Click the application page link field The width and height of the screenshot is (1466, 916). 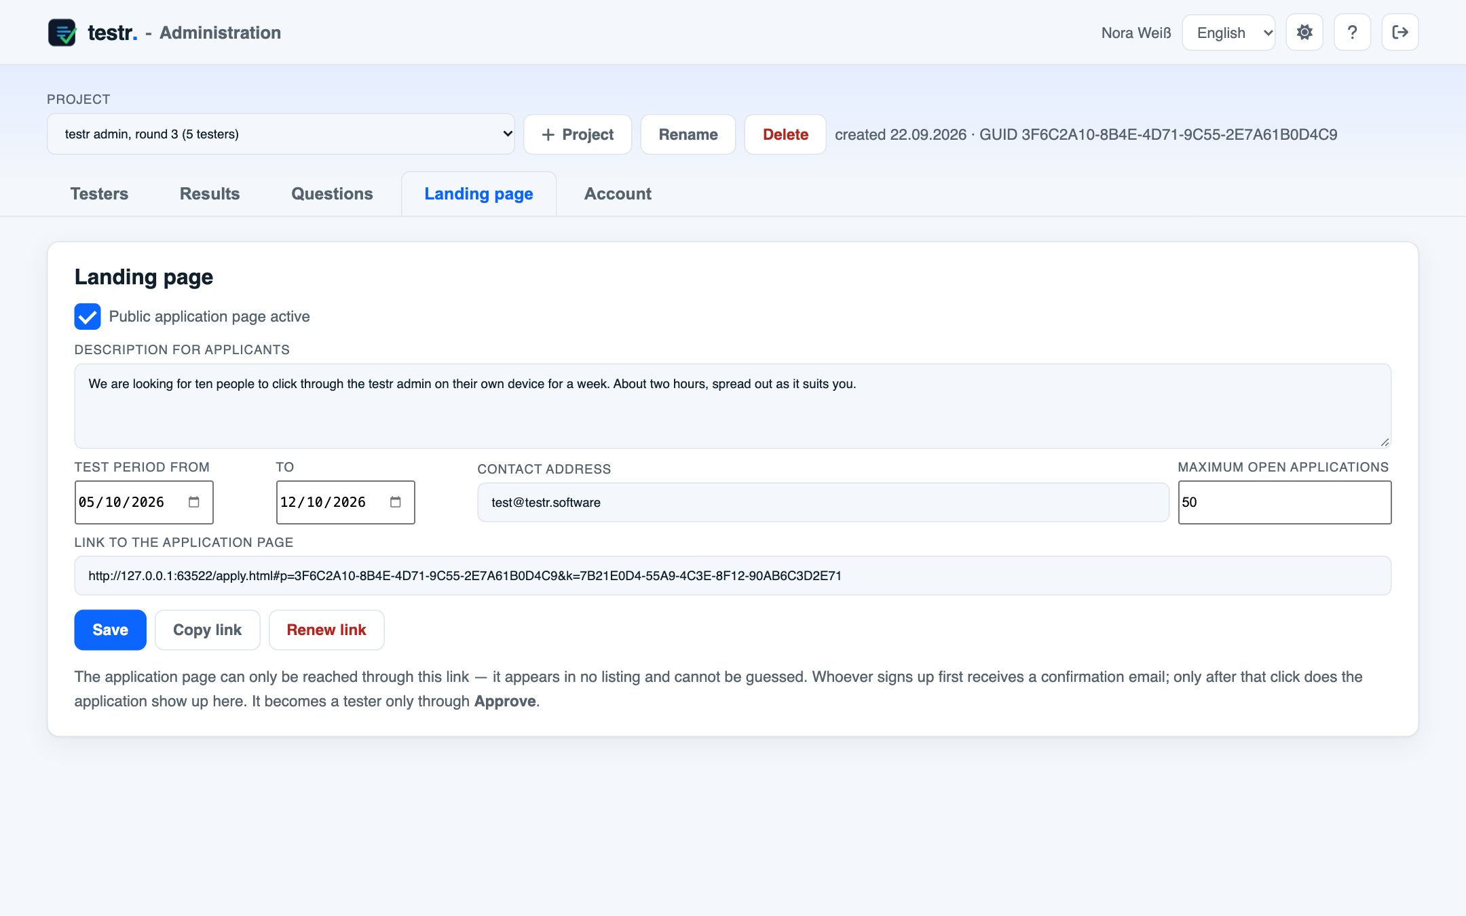coord(733,575)
